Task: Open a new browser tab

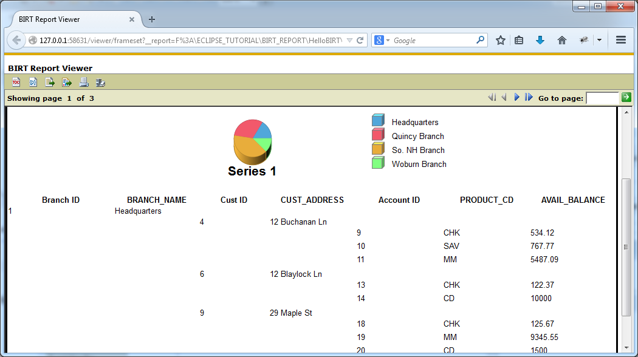Action: pyautogui.click(x=152, y=19)
